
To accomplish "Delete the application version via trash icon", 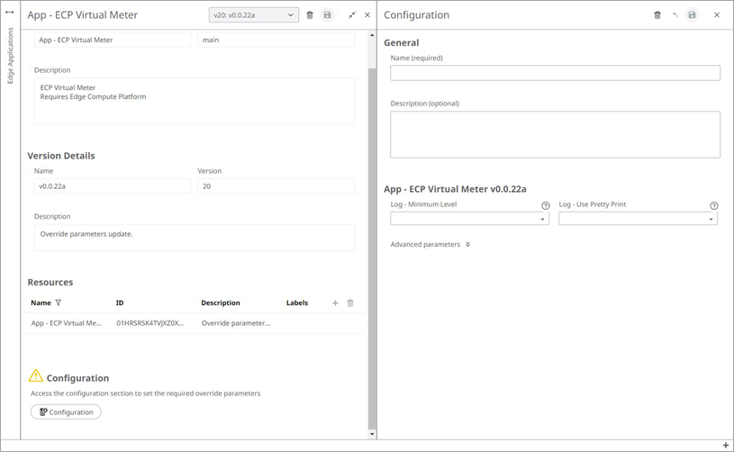I will [x=310, y=15].
